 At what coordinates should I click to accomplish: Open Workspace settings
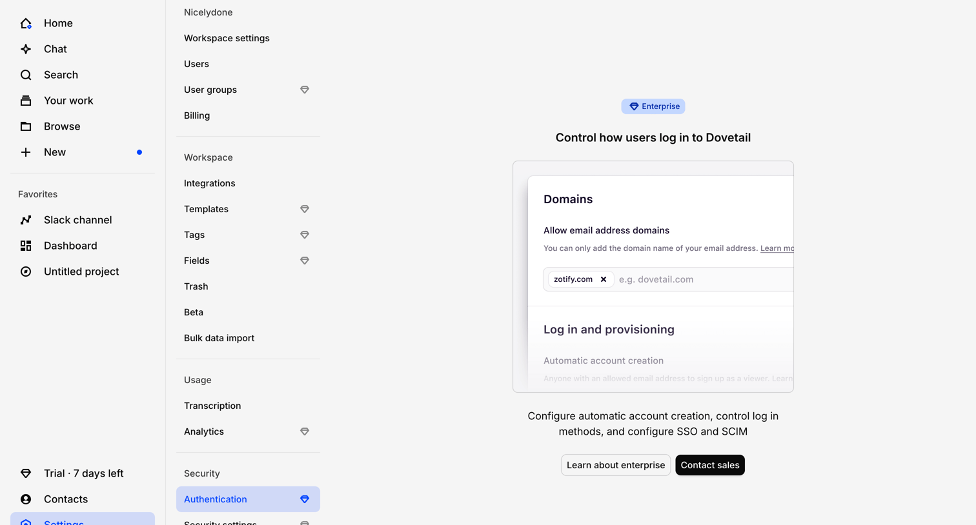click(x=248, y=38)
